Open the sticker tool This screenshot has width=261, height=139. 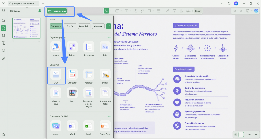click(x=175, y=11)
